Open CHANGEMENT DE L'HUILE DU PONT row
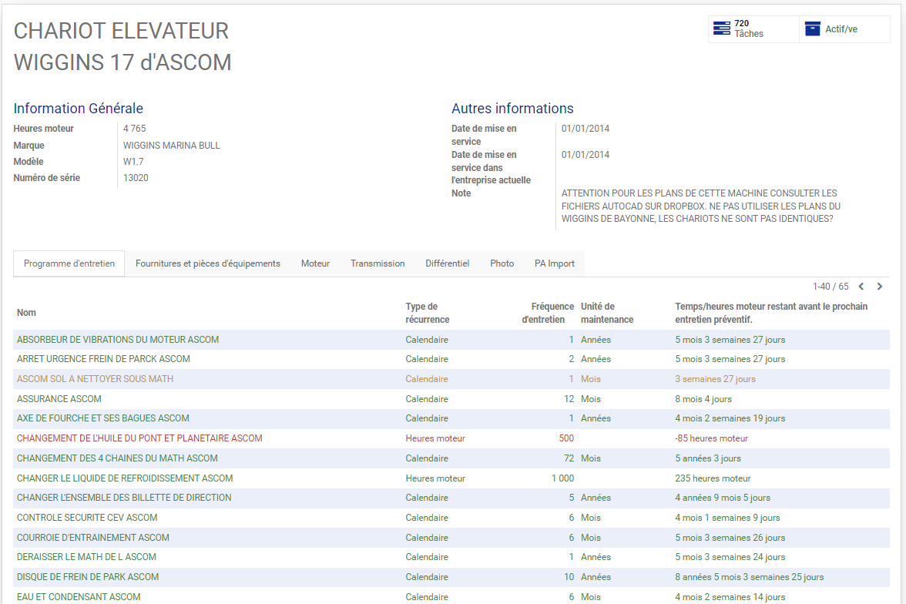This screenshot has height=604, width=906. tap(451, 438)
